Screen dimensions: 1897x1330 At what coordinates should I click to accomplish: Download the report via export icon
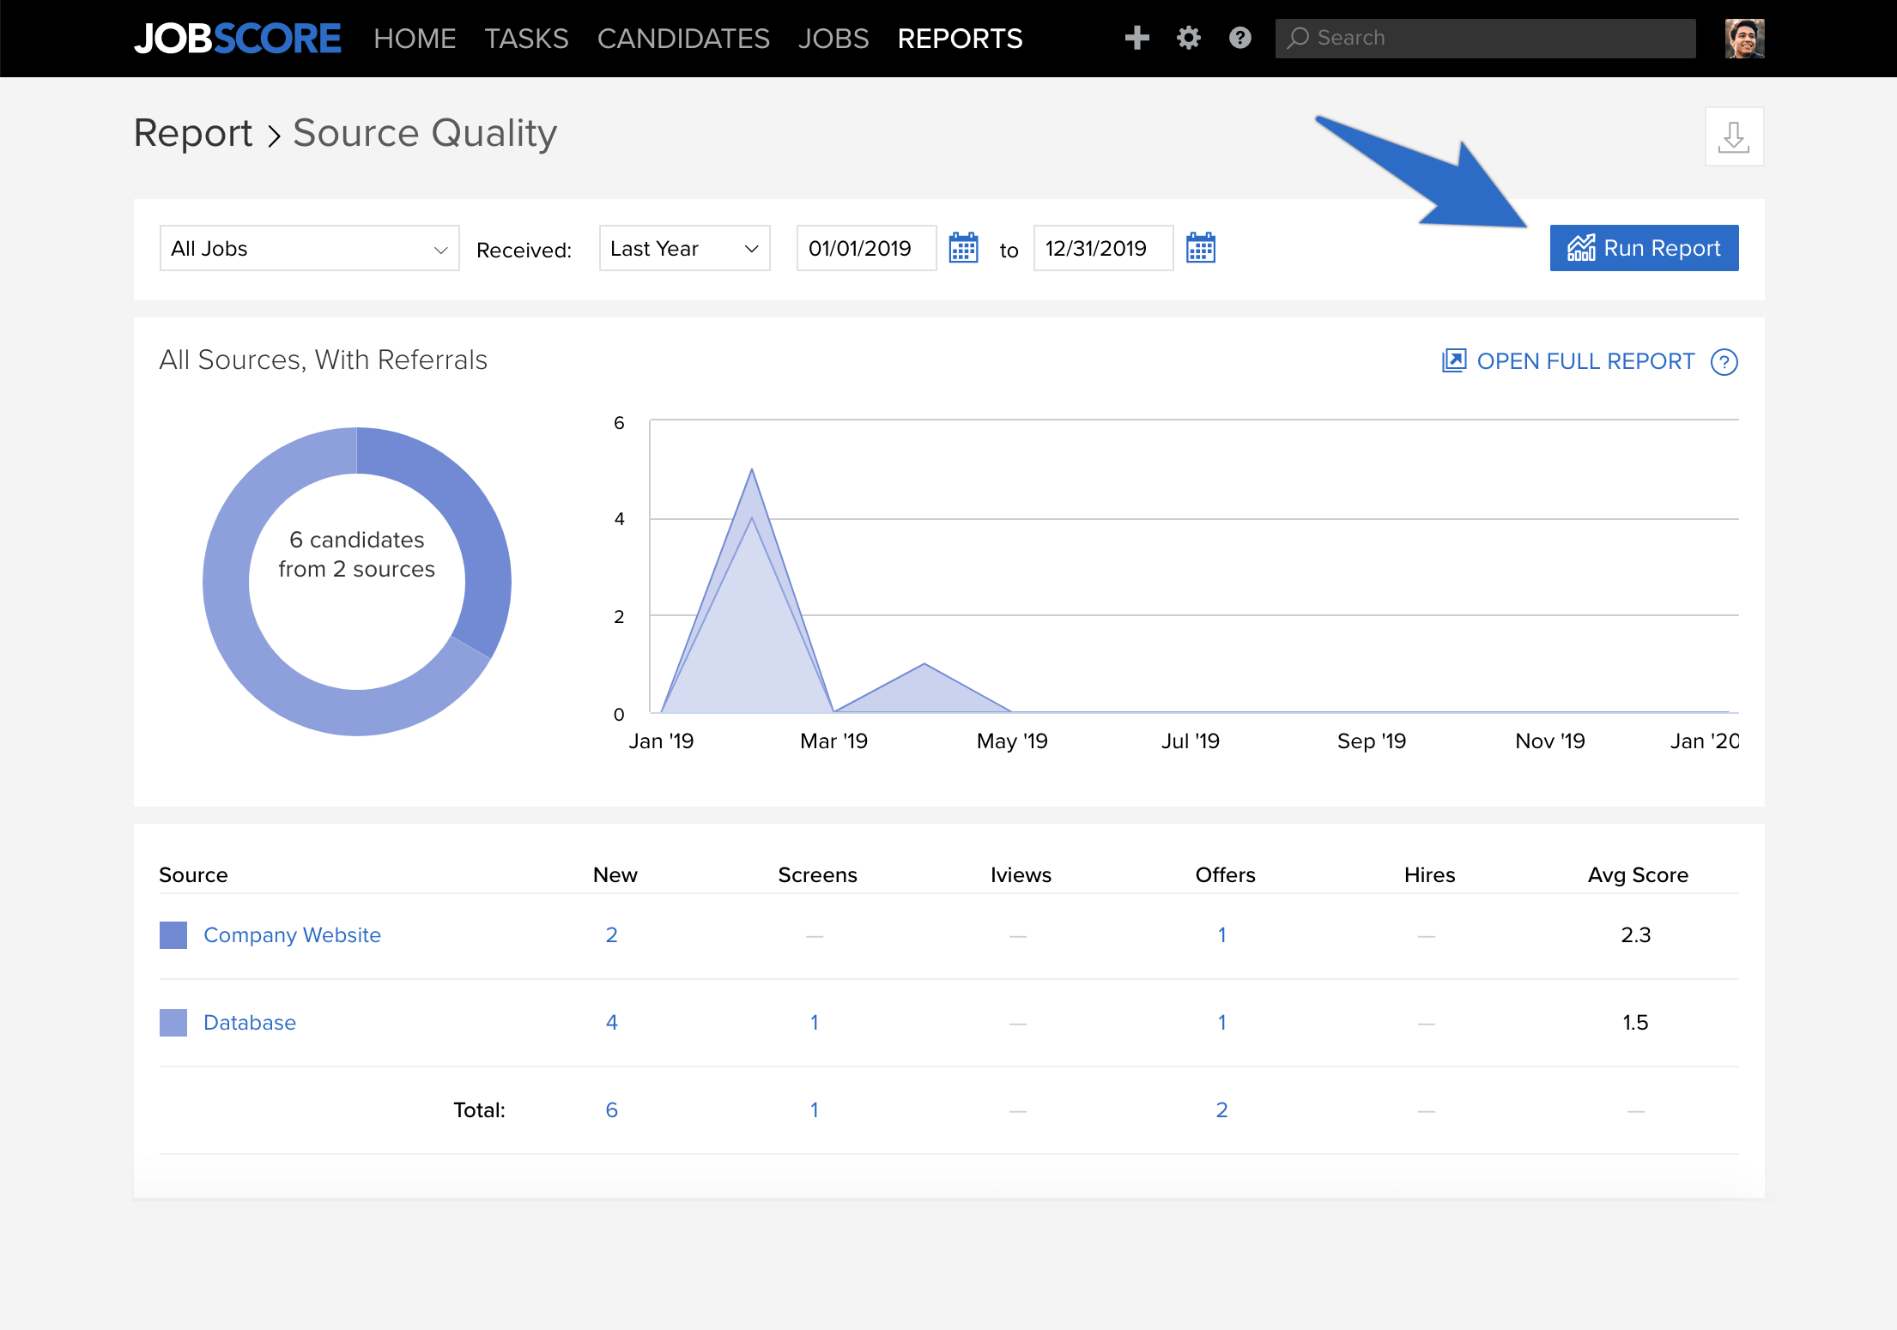pos(1734,136)
